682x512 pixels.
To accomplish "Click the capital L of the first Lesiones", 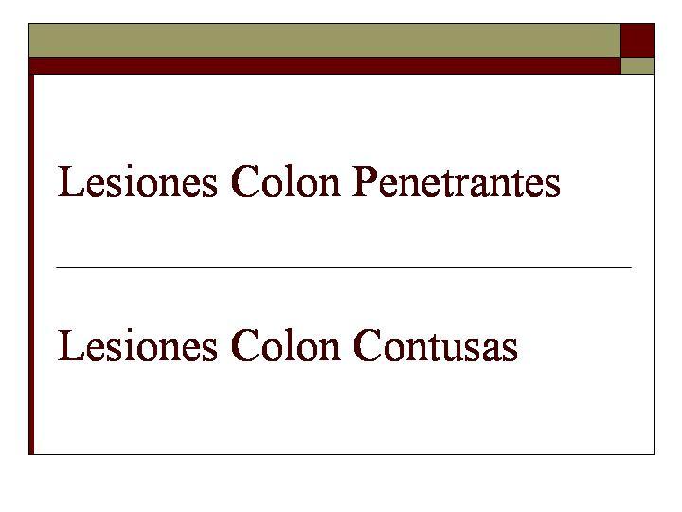I will point(70,181).
